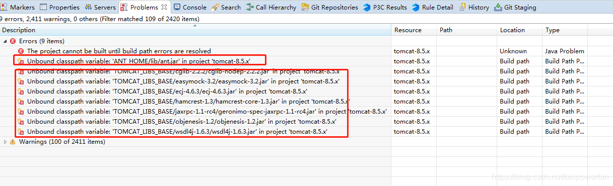Image resolution: width=613 pixels, height=186 pixels.
Task: Open the Rule Detail tab
Action: point(433,7)
